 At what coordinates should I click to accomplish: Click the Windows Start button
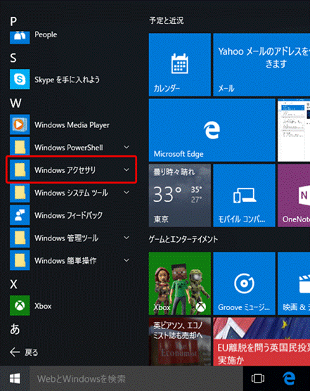[15, 378]
